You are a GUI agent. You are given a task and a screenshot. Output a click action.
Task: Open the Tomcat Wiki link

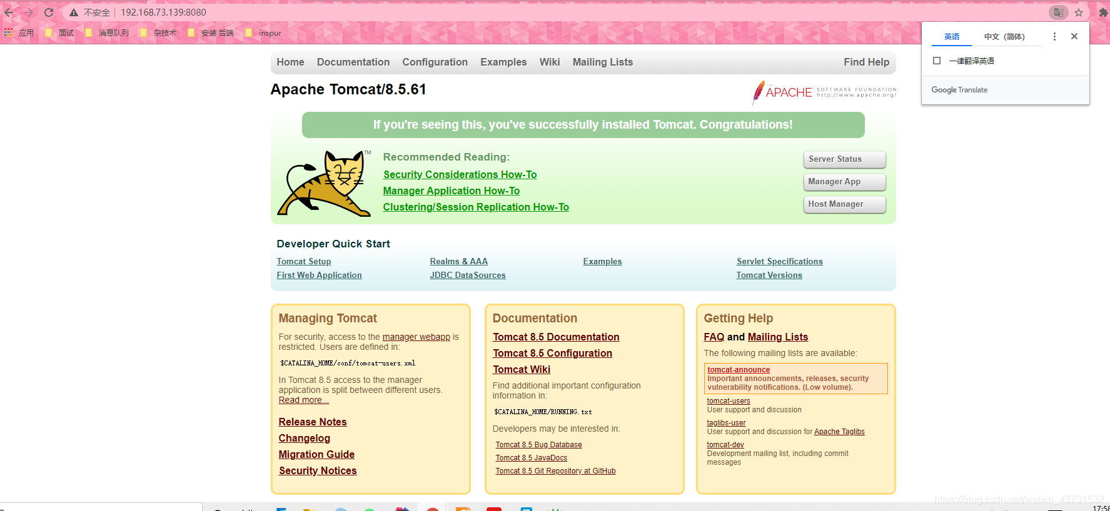(x=522, y=370)
